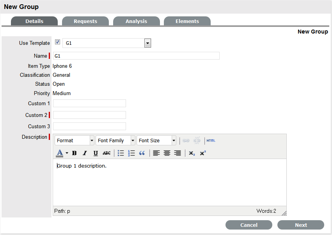Apply Italic formatting in the editor
Viewport: 332px width, 235px height.
click(x=85, y=153)
